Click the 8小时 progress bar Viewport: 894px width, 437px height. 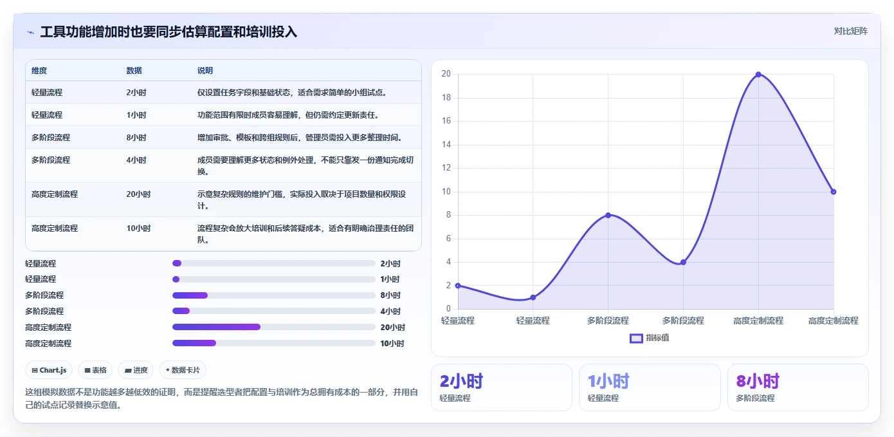(274, 295)
